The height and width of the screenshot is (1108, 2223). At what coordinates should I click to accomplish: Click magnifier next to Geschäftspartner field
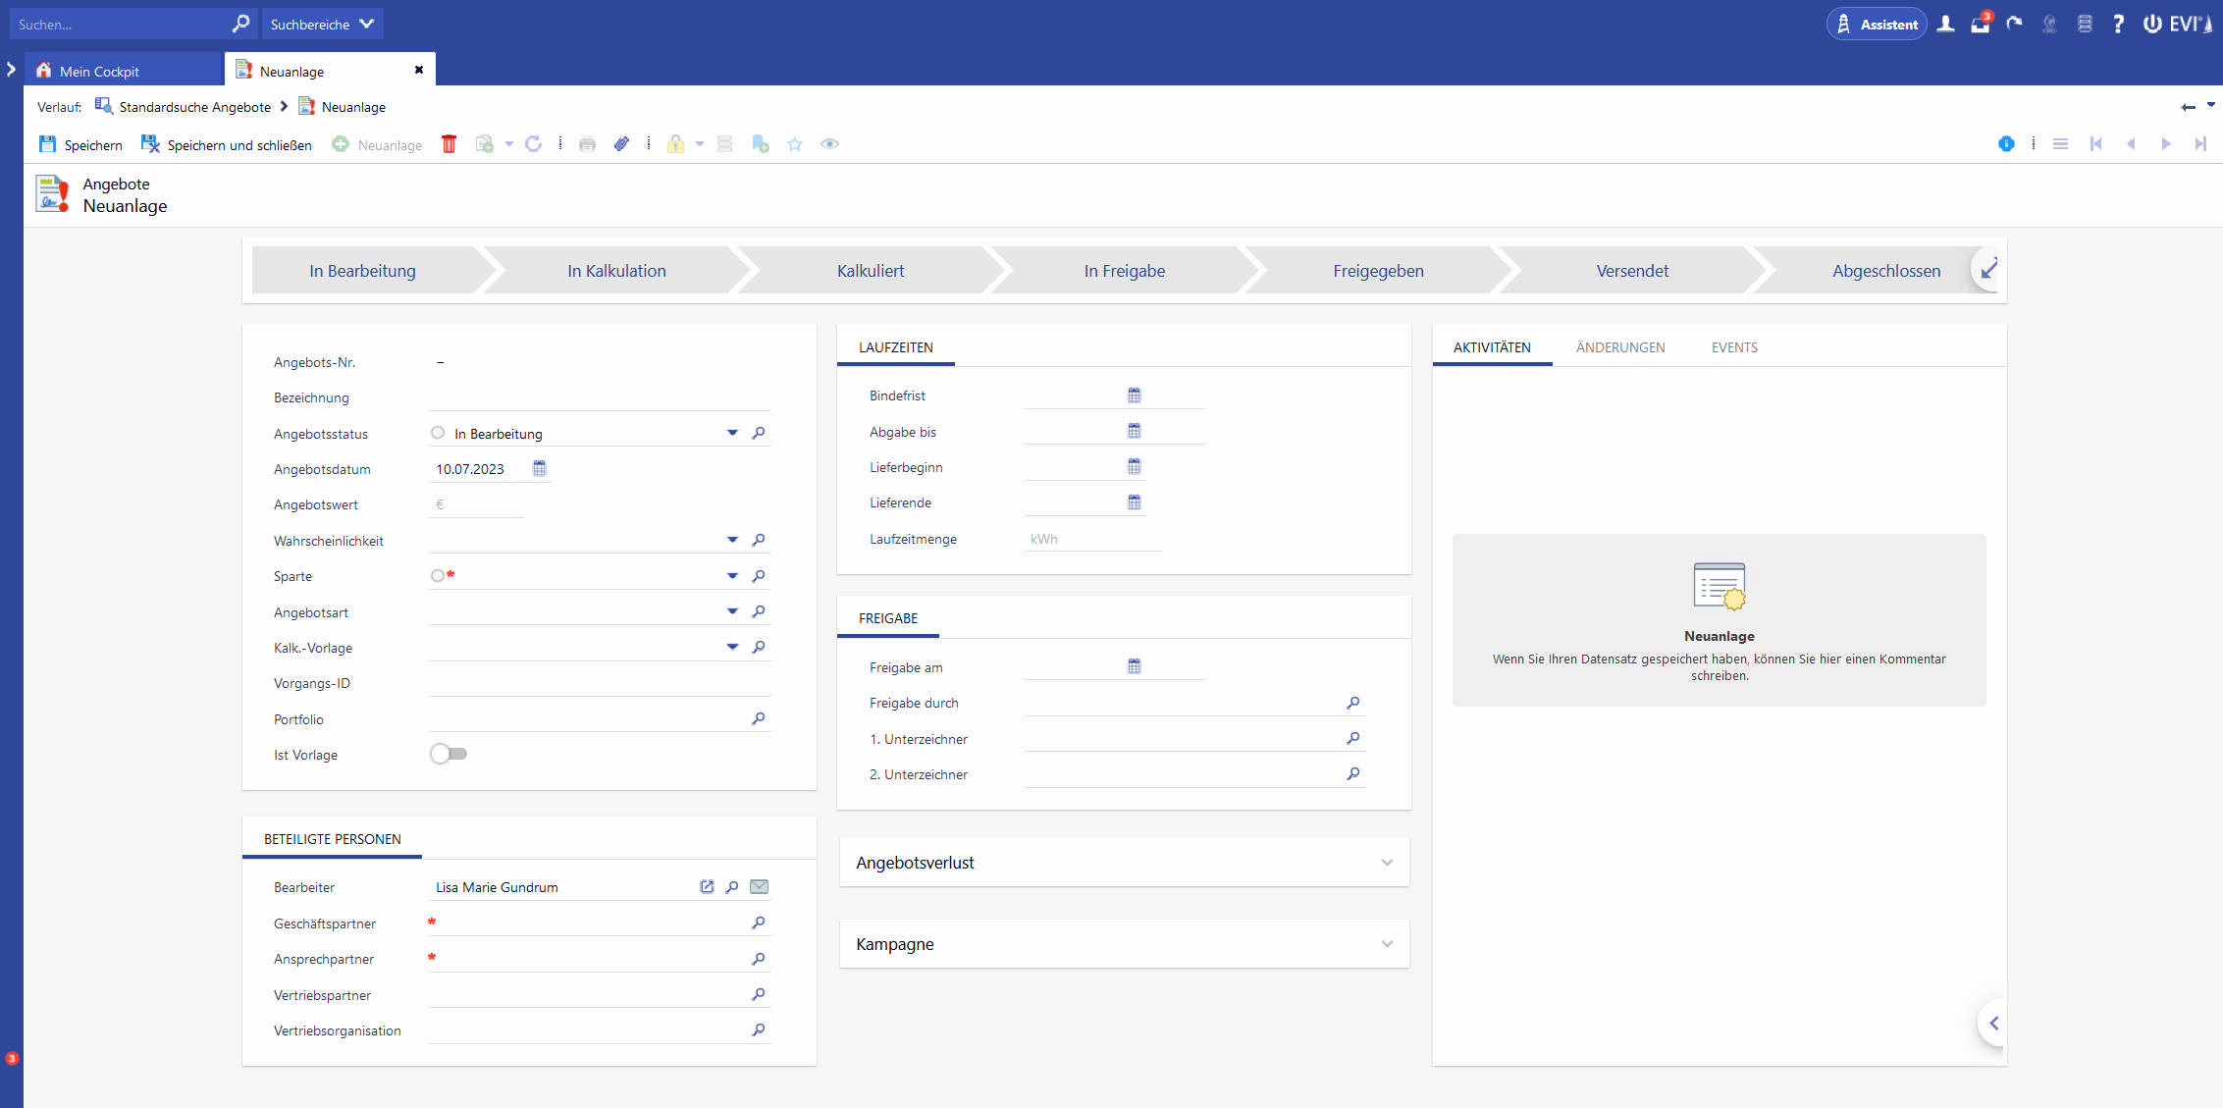[x=758, y=923]
